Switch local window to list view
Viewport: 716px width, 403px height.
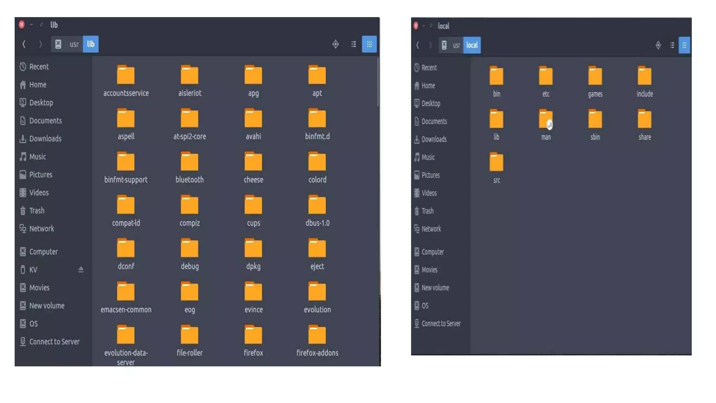pos(672,45)
